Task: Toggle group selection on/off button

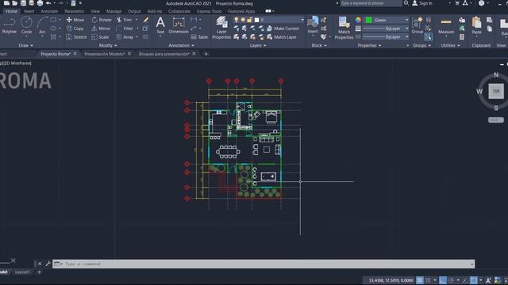Action: point(429,37)
